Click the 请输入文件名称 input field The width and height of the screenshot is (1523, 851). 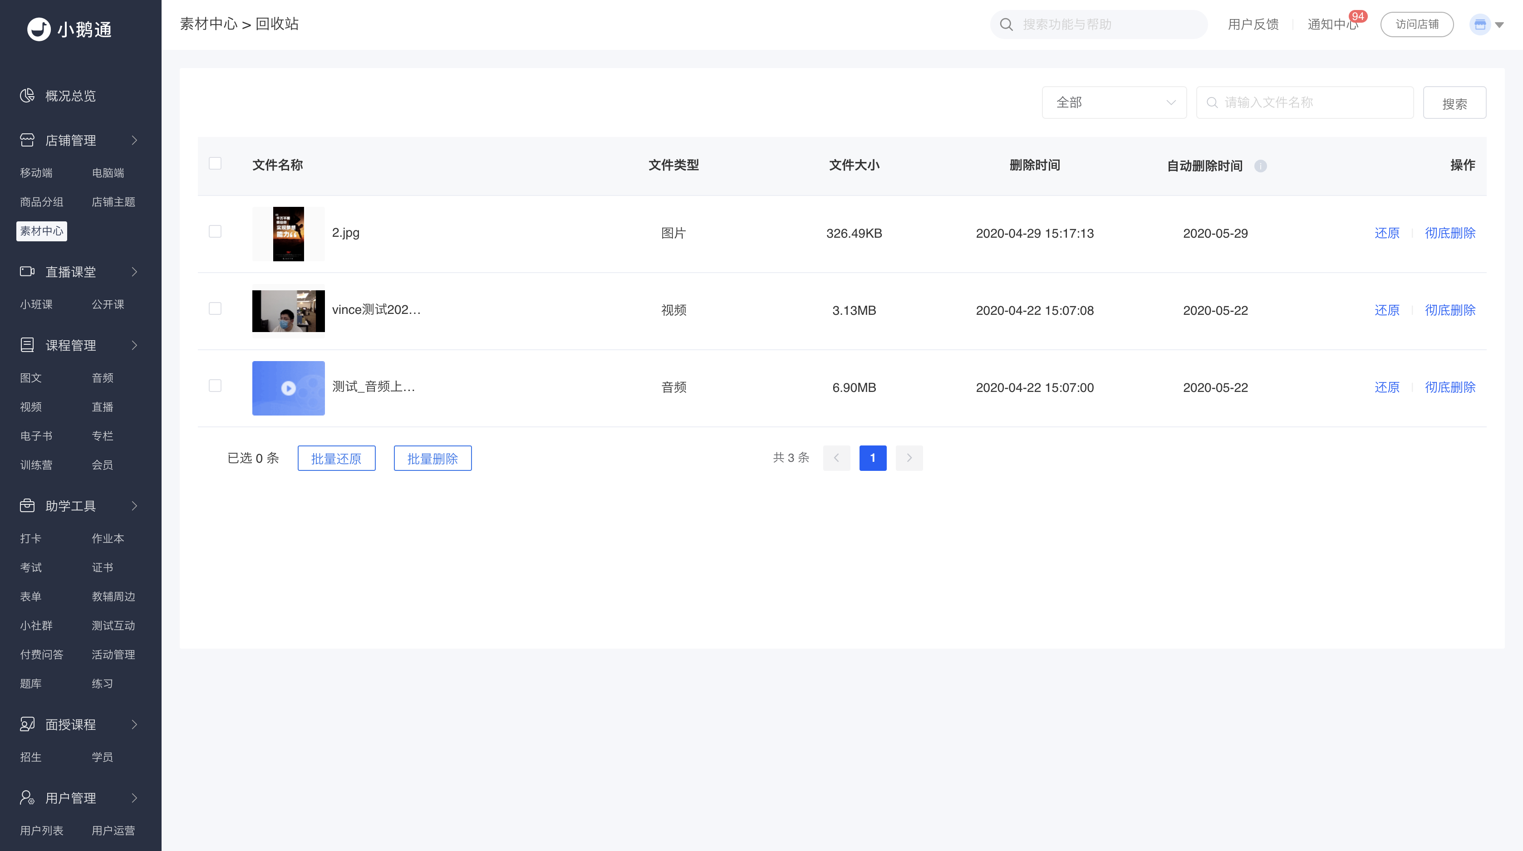[1305, 103]
